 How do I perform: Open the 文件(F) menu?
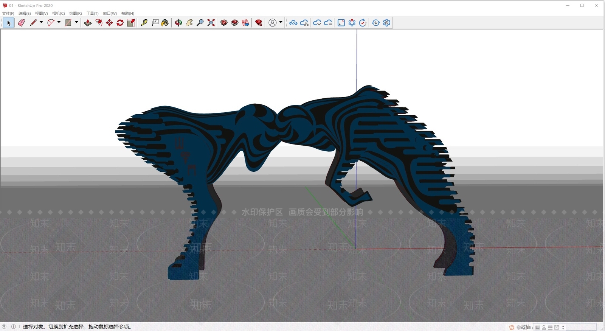8,13
